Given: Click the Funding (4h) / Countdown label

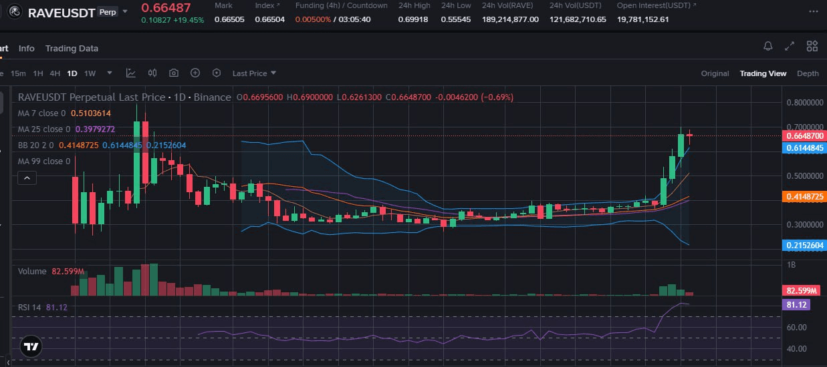Looking at the screenshot, I should (x=342, y=5).
